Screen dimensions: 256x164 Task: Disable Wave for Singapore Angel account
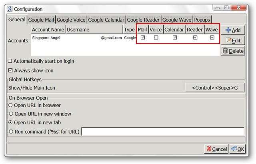tap(212, 38)
